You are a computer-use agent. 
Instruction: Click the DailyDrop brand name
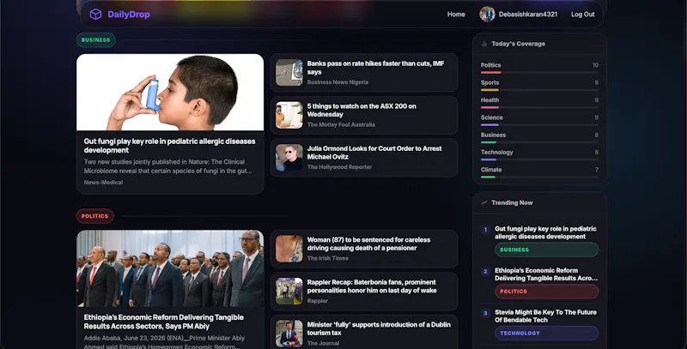click(129, 15)
